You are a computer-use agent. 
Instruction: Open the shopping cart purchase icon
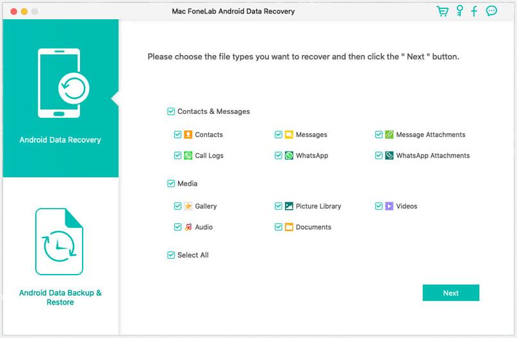[x=442, y=11]
